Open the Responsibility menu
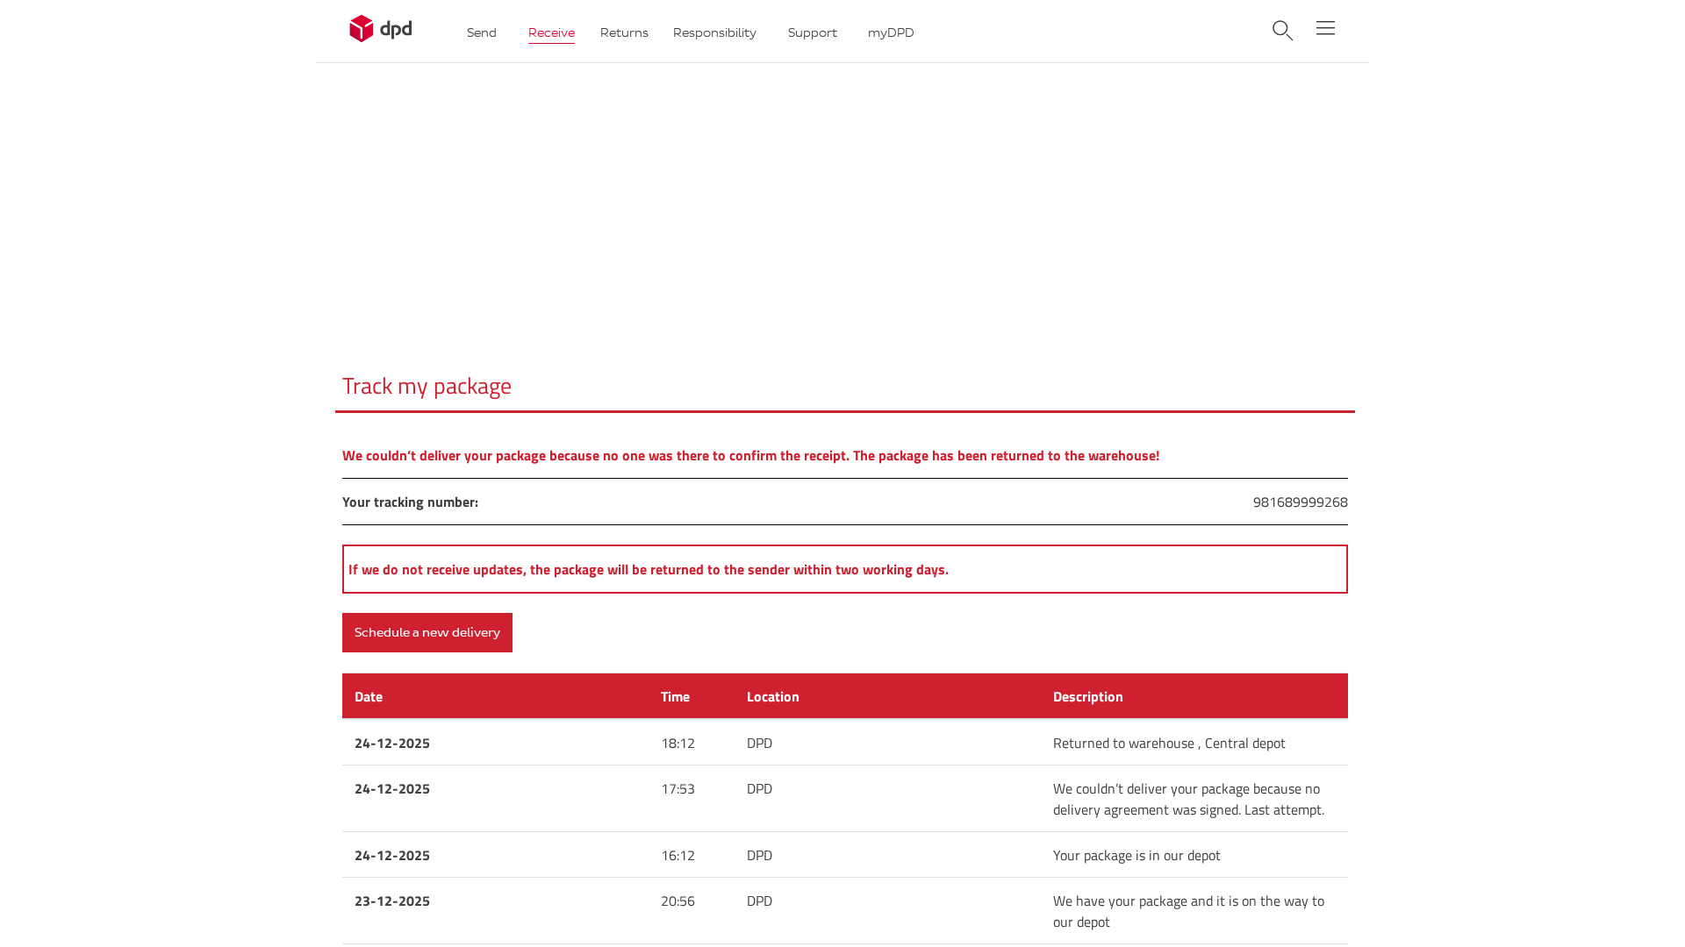1685x947 pixels. point(714,32)
